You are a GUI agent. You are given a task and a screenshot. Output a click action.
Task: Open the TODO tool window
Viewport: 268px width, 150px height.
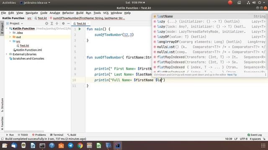tap(23, 135)
